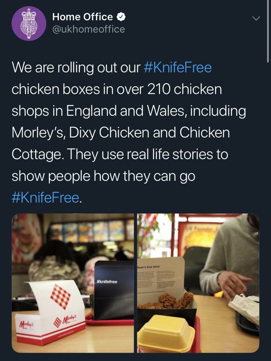The image size is (271, 361).
Task: Open the #KnifeFree hashtag ending the tweet
Action: pos(46,198)
